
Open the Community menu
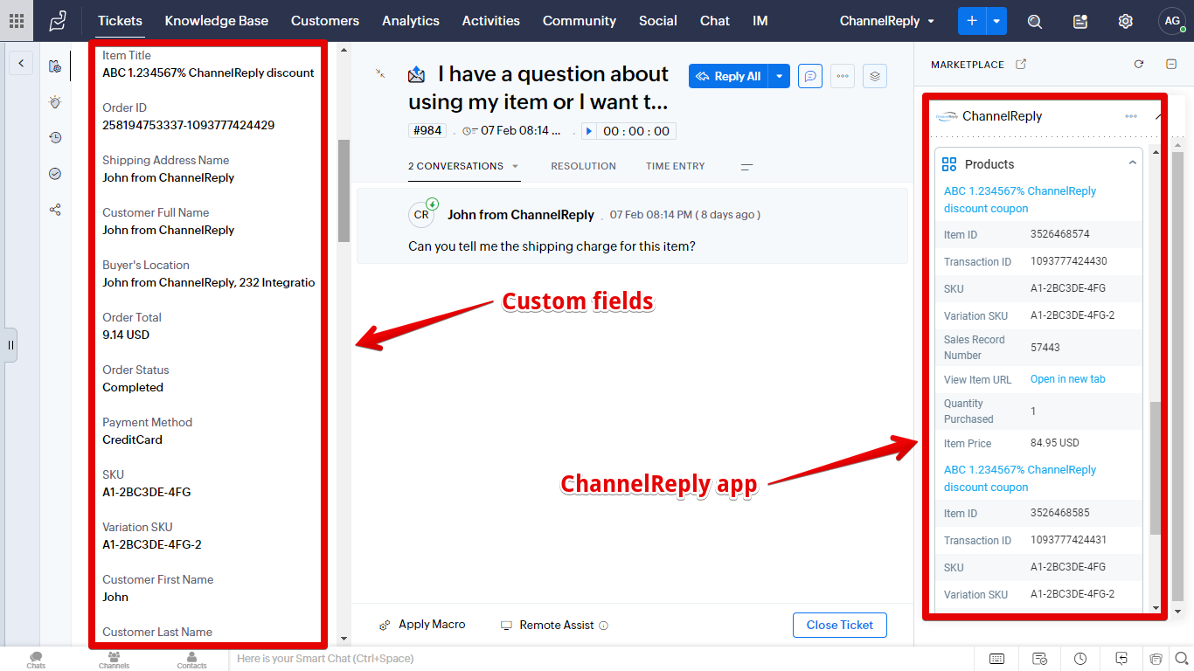[580, 21]
